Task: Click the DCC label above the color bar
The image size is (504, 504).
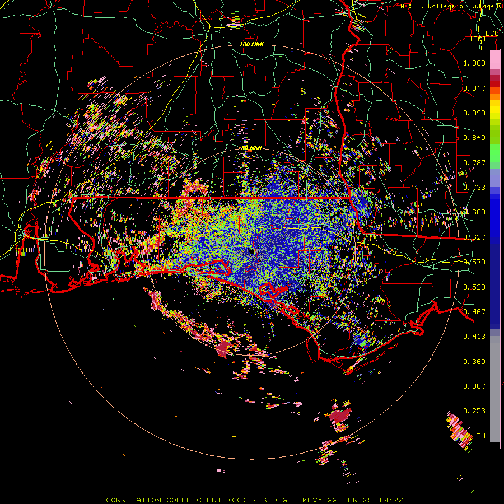Action: click(x=492, y=34)
